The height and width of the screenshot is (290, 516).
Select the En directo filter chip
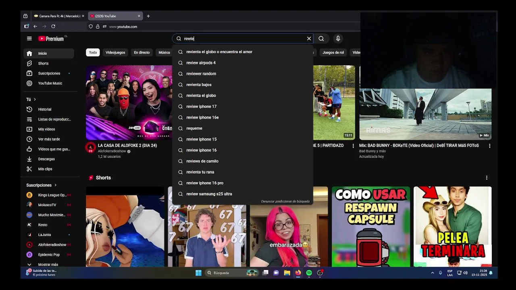click(x=141, y=52)
